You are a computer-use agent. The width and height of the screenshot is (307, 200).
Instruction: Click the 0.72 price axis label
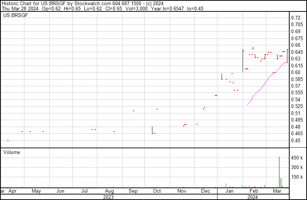point(296,18)
